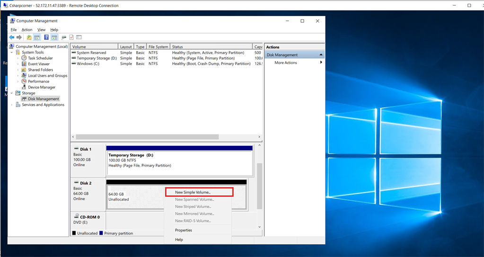Expand the Task Scheduler node
Screen dimensions: 484x257
[x=18, y=58]
